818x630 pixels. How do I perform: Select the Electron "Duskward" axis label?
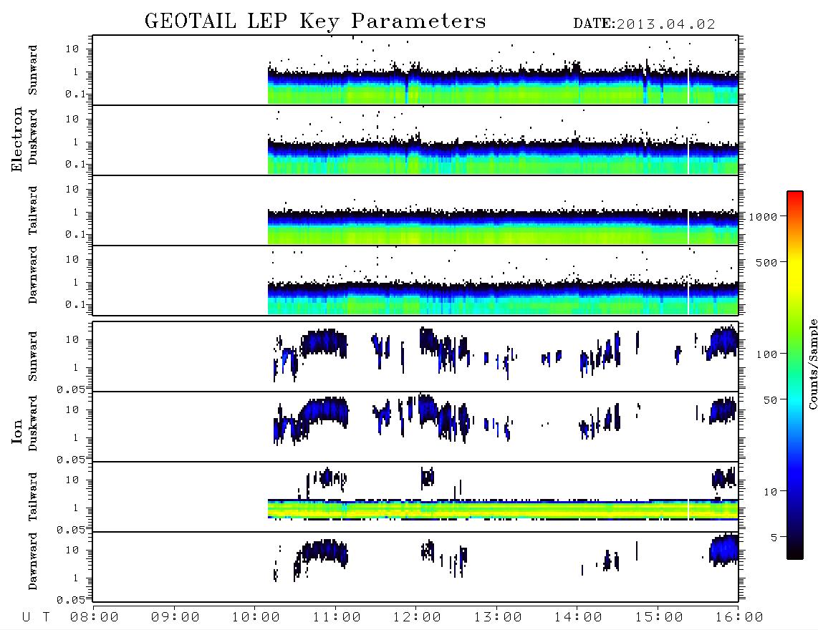pyautogui.click(x=33, y=137)
